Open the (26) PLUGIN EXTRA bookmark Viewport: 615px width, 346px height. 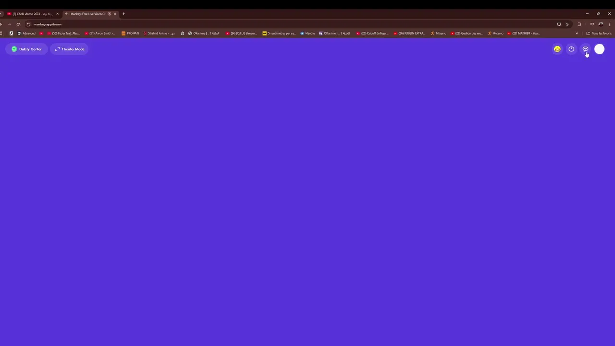pos(409,33)
